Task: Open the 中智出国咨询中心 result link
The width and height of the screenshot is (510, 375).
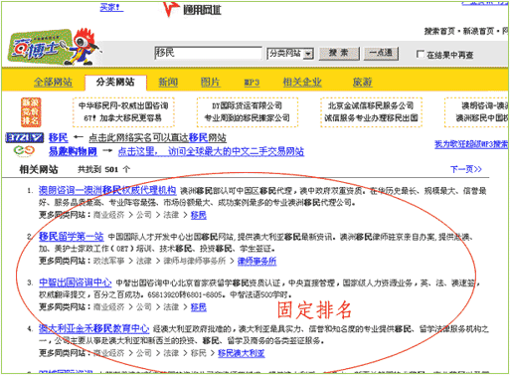Action: click(x=76, y=282)
